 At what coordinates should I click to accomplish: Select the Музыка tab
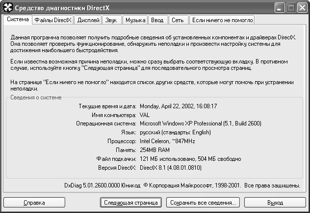[135, 20]
